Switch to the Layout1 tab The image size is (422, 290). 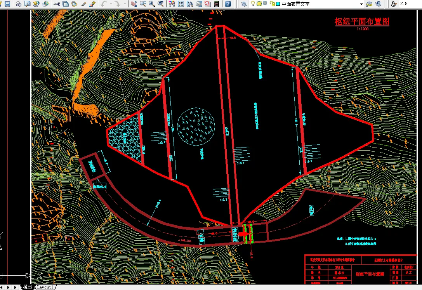click(x=45, y=287)
